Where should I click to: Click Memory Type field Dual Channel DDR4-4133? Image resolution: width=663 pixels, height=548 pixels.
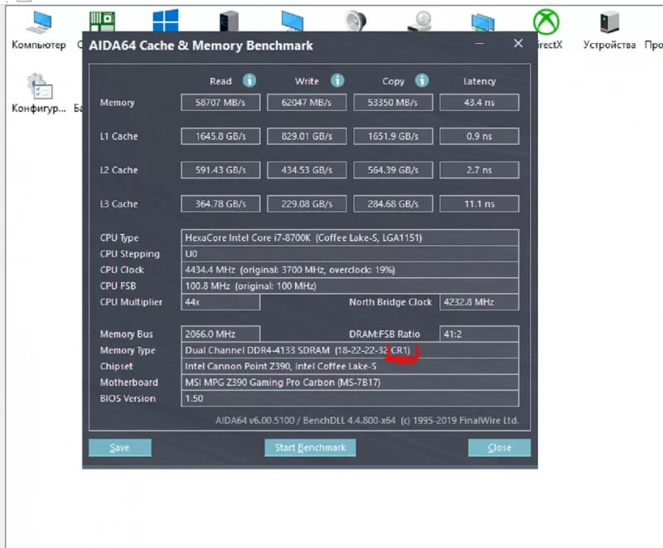tap(350, 350)
